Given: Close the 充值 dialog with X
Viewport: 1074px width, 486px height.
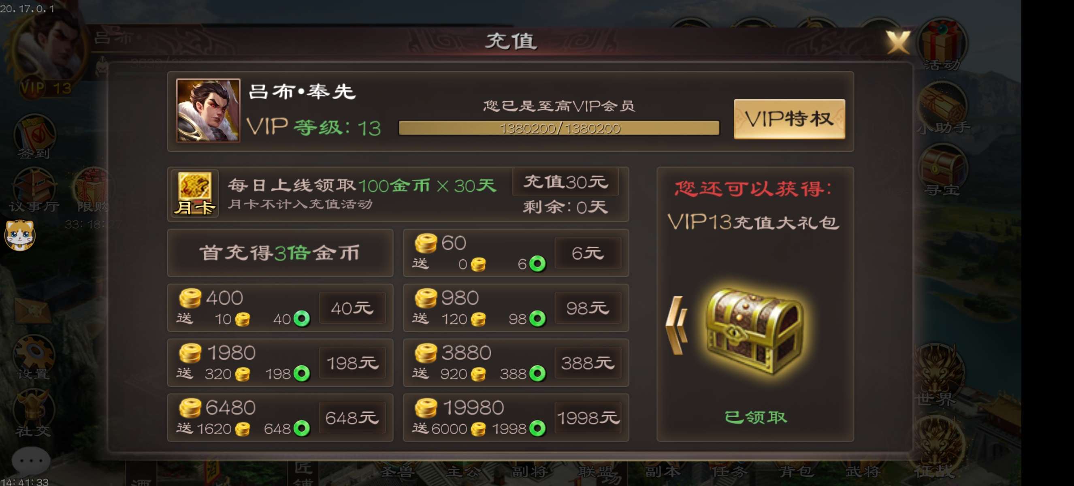Looking at the screenshot, I should tap(898, 42).
